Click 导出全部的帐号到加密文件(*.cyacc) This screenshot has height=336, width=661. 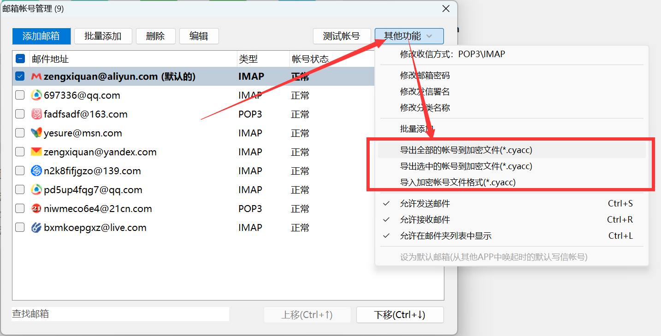[x=512, y=150]
